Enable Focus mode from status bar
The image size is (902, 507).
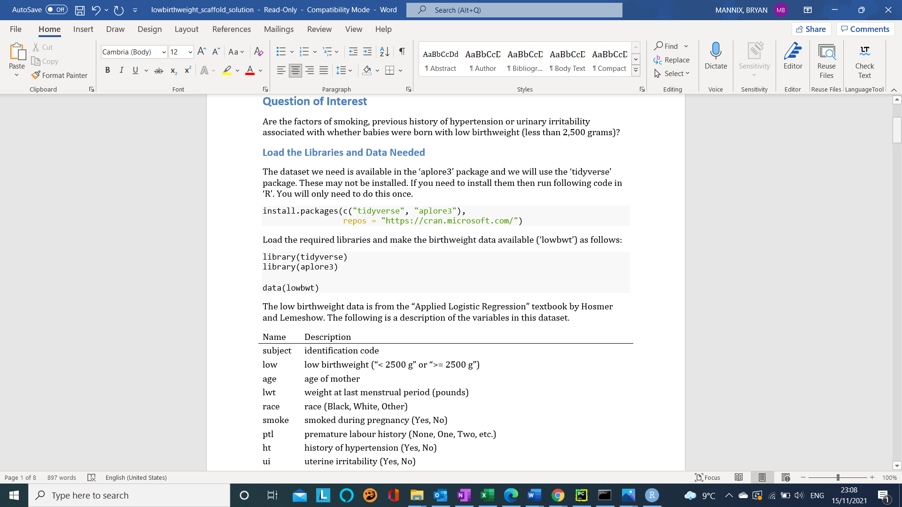tap(708, 477)
